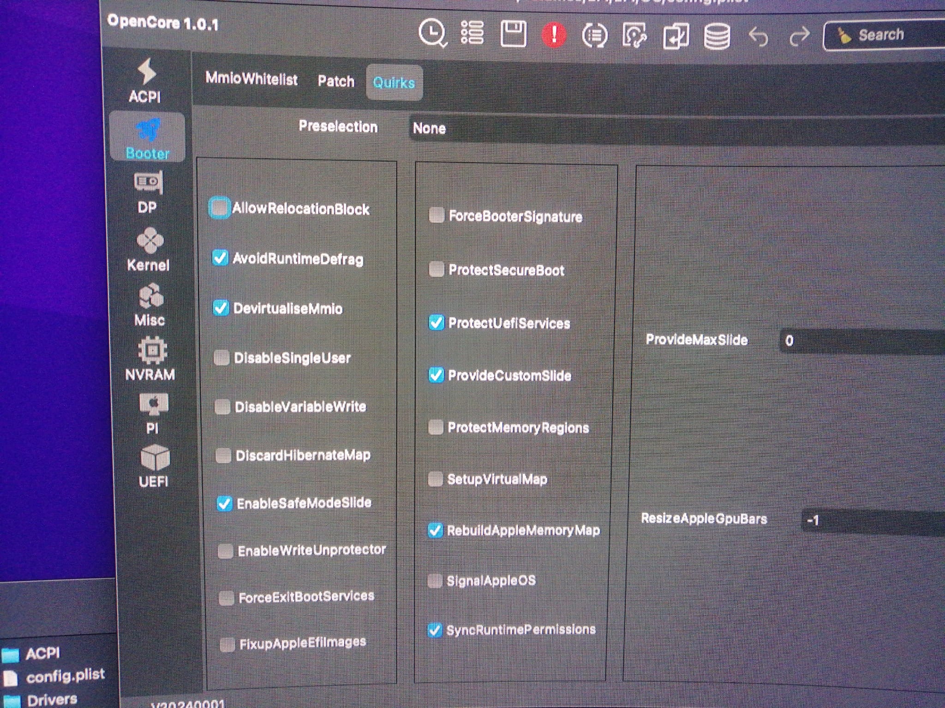
Task: Open the database icon in toolbar
Action: pos(717,37)
